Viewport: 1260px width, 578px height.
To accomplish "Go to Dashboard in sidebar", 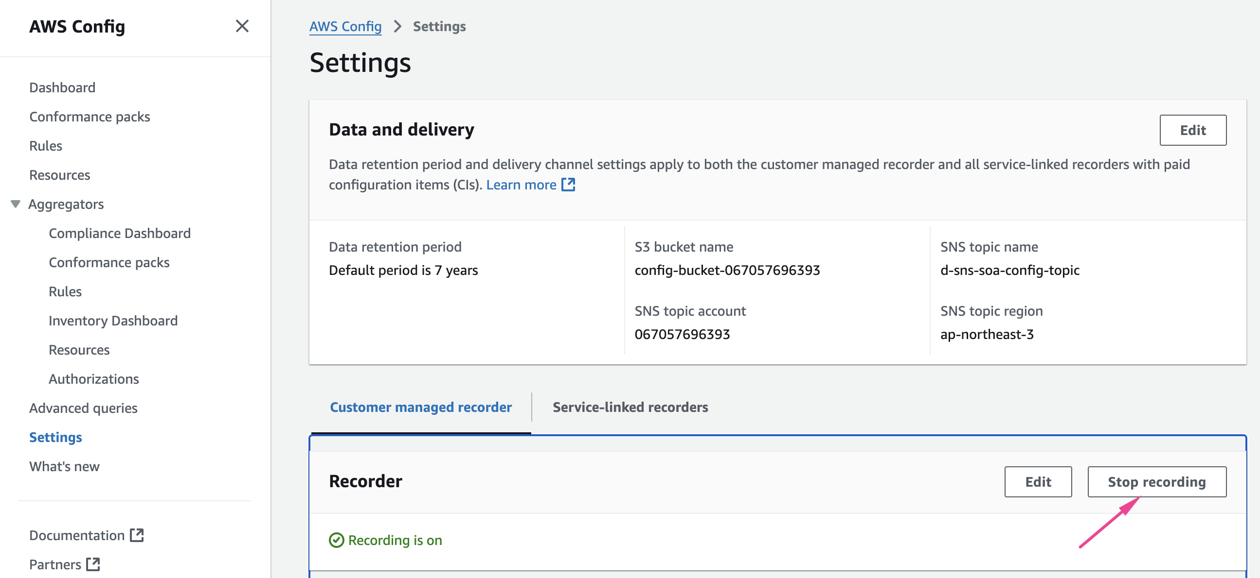I will click(x=62, y=87).
